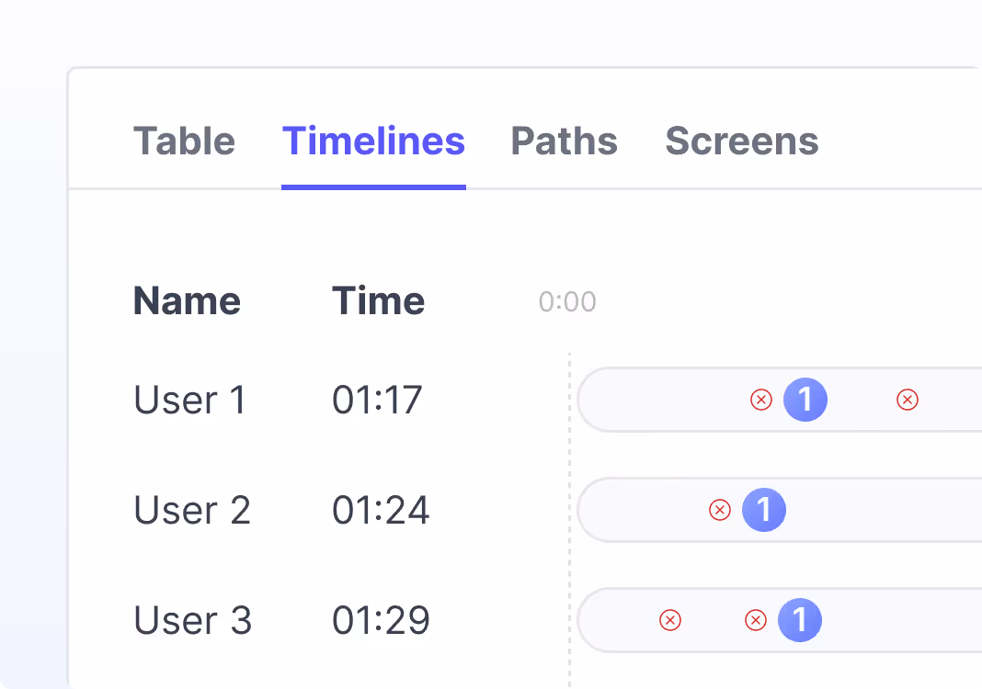Click the User 1 row label

188,400
